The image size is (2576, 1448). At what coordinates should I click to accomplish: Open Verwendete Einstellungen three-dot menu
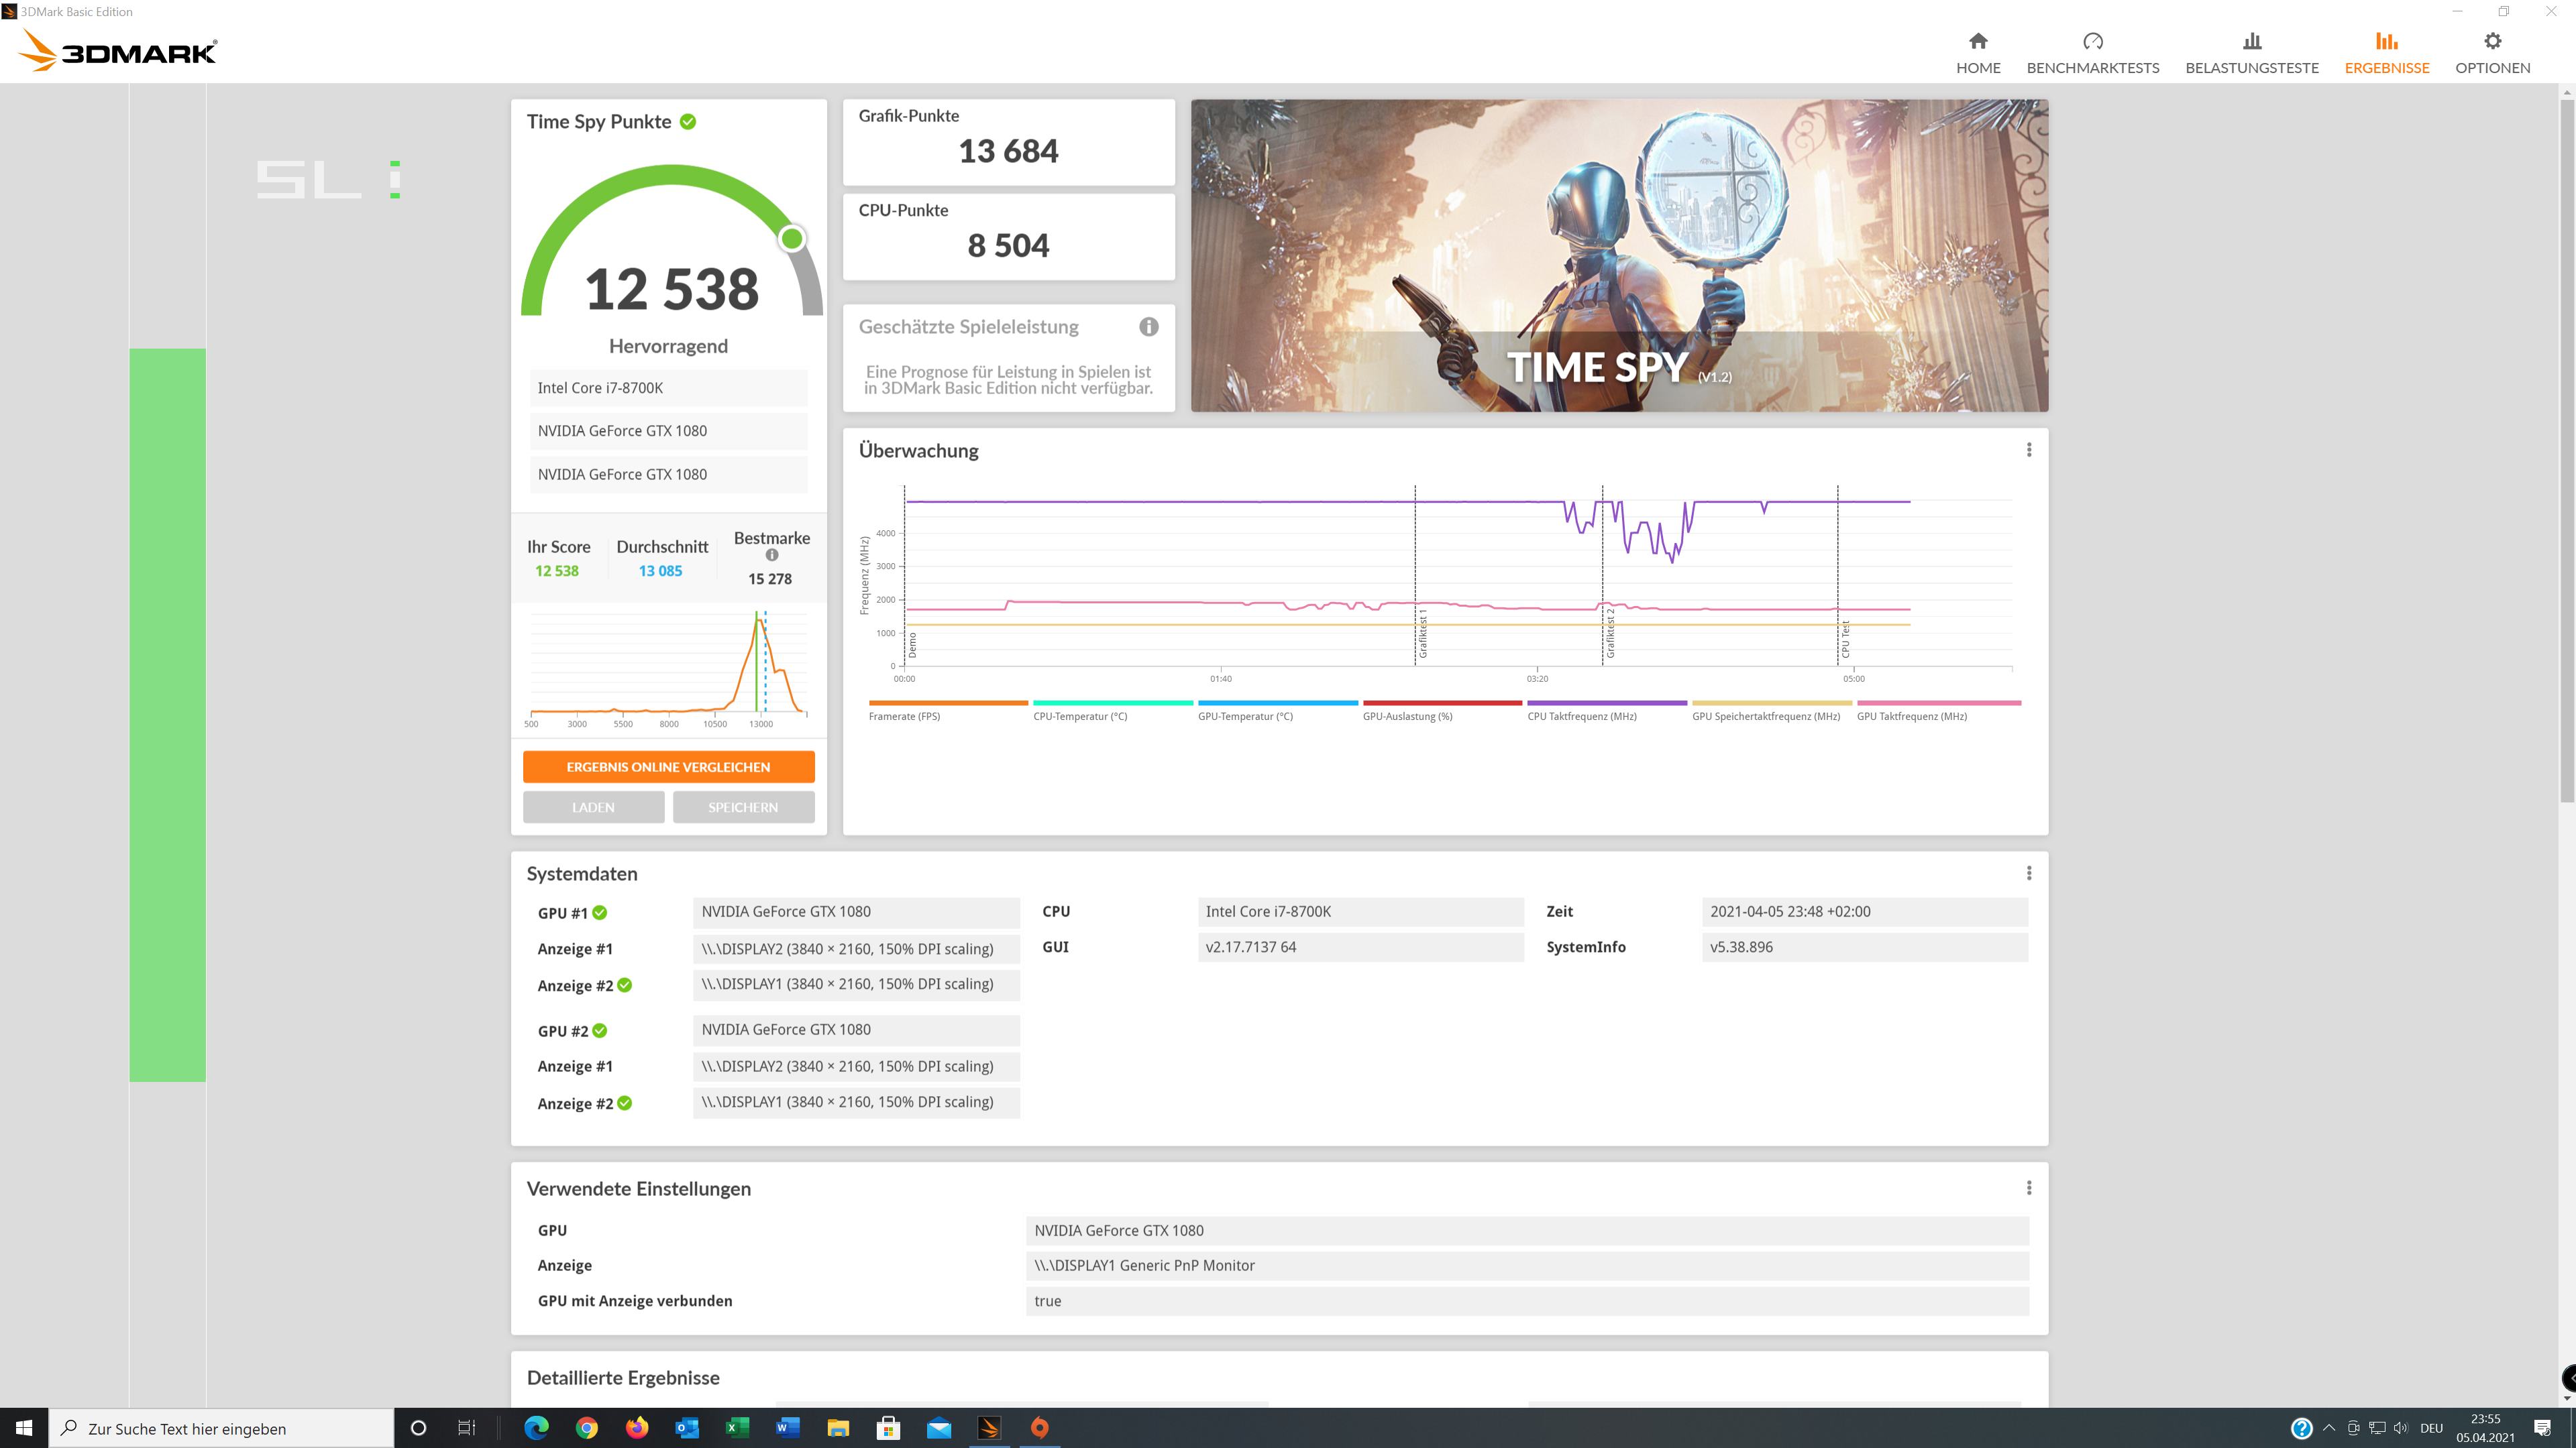click(2028, 1188)
